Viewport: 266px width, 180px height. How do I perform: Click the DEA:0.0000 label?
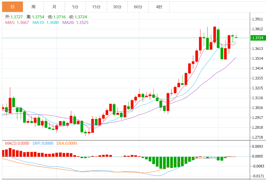[x=67, y=143]
